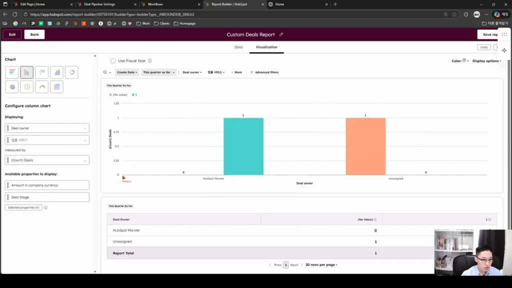Click the browser zoom magnifier icon

[x=445, y=14]
